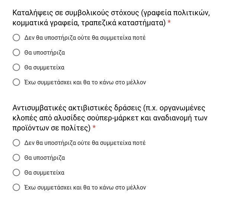Click 'Έχω συμμετάσχει και θα το κάνω' text, Καταλήψεις
This screenshot has height=207, width=237.
tap(85, 82)
